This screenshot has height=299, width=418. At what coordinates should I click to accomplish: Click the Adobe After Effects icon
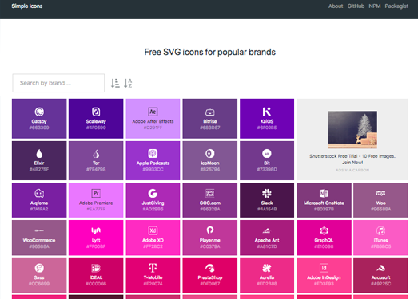(x=153, y=112)
